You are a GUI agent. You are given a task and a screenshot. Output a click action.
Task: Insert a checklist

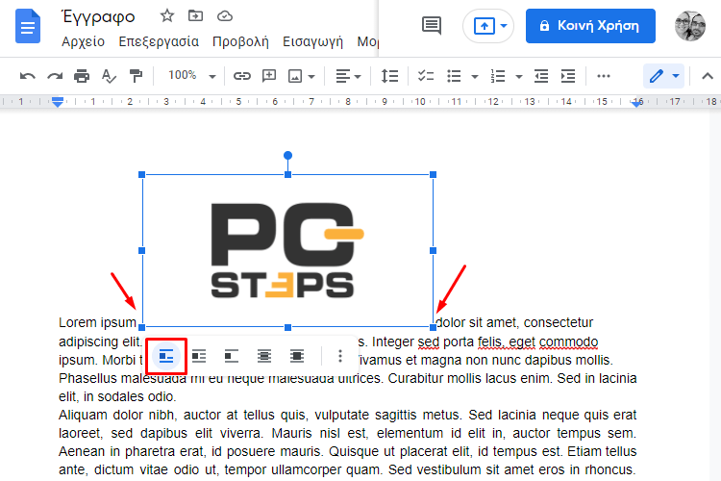(426, 76)
